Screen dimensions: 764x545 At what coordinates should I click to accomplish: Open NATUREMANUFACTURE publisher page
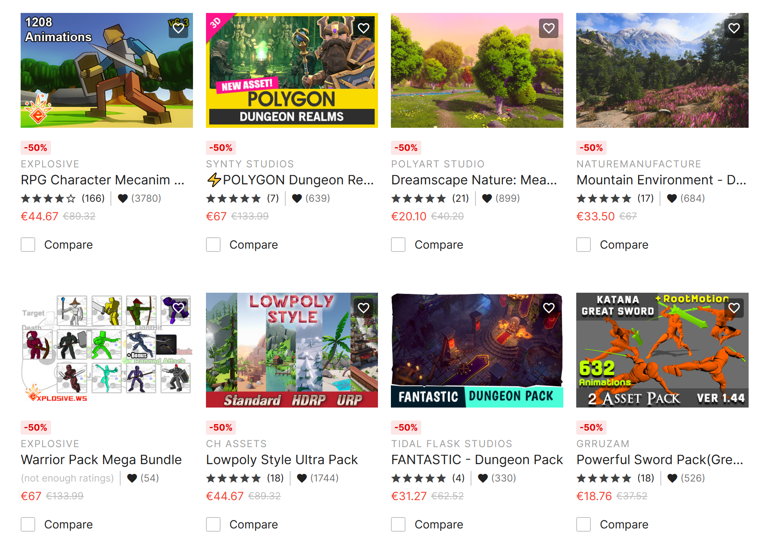point(639,164)
